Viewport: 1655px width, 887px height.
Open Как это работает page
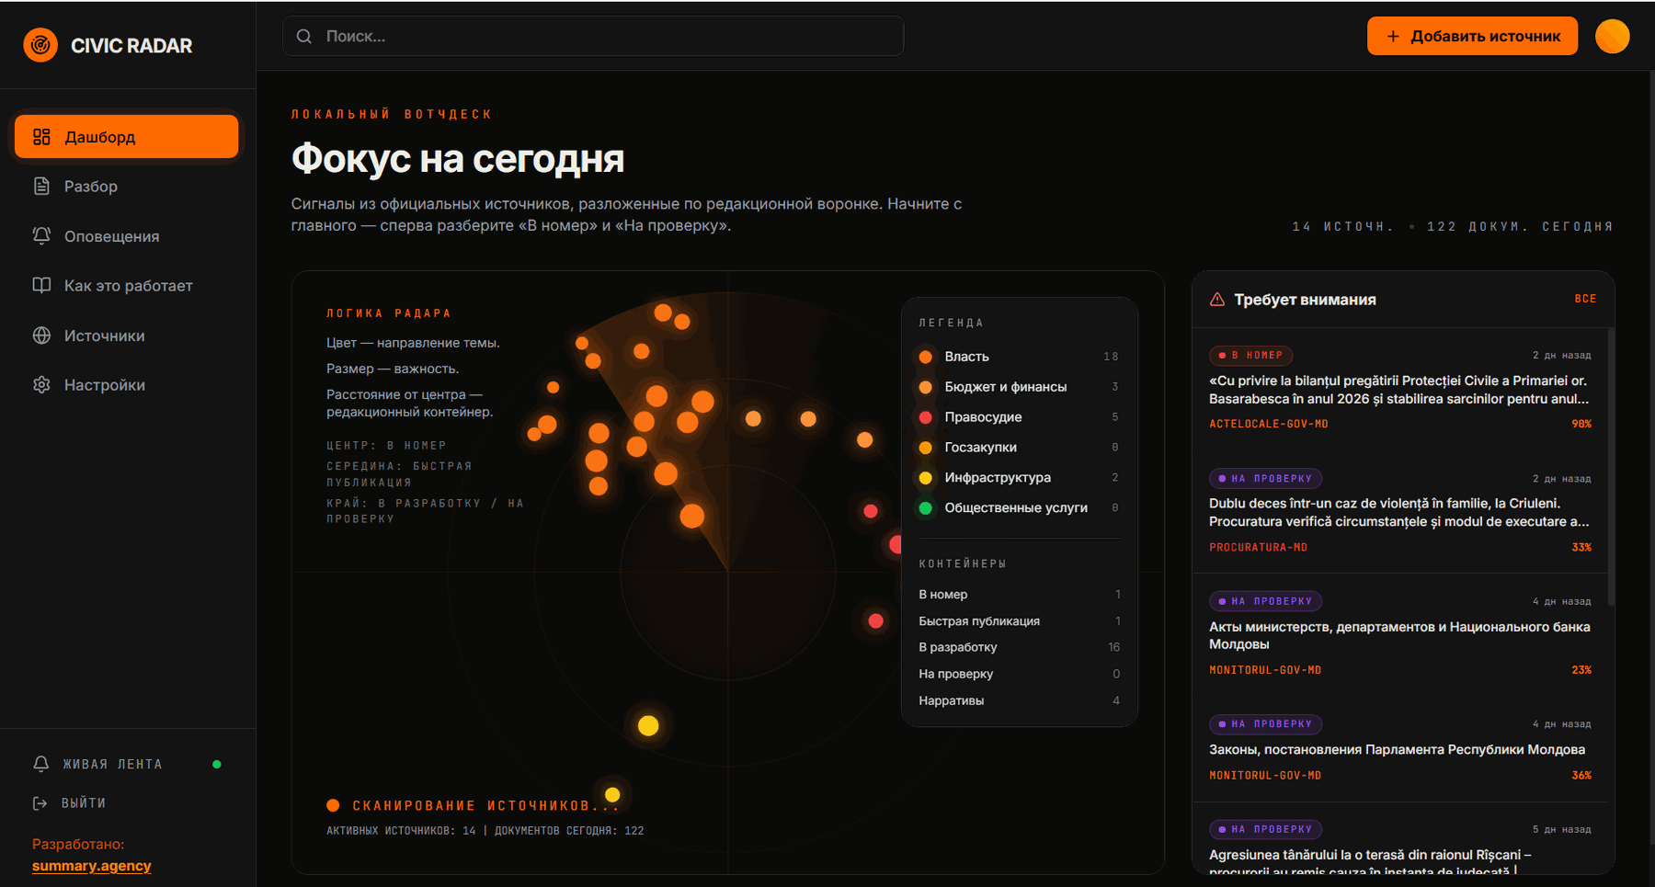pyautogui.click(x=126, y=286)
